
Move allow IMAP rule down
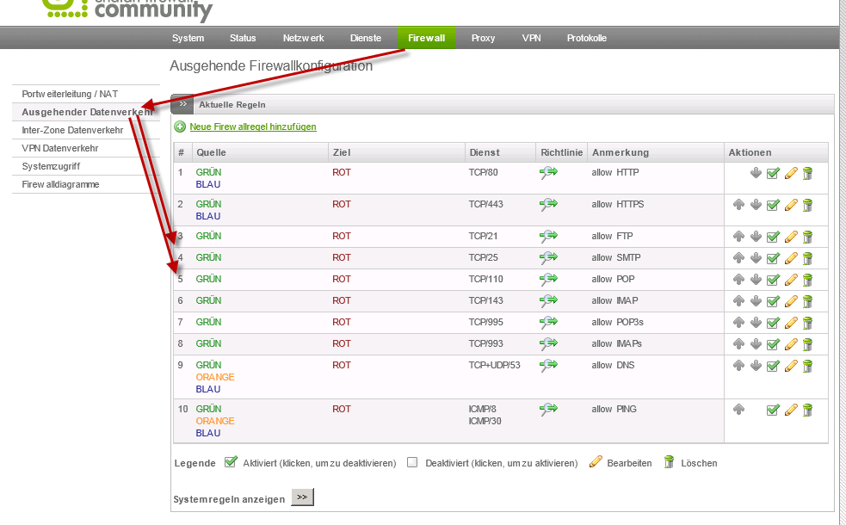pyautogui.click(x=756, y=301)
